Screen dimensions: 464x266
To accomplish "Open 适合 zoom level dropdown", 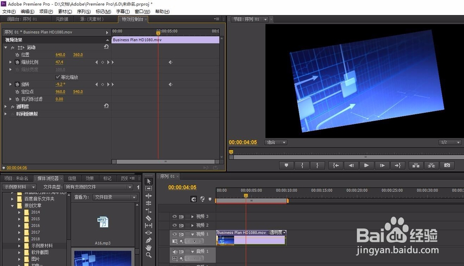I will (x=276, y=143).
